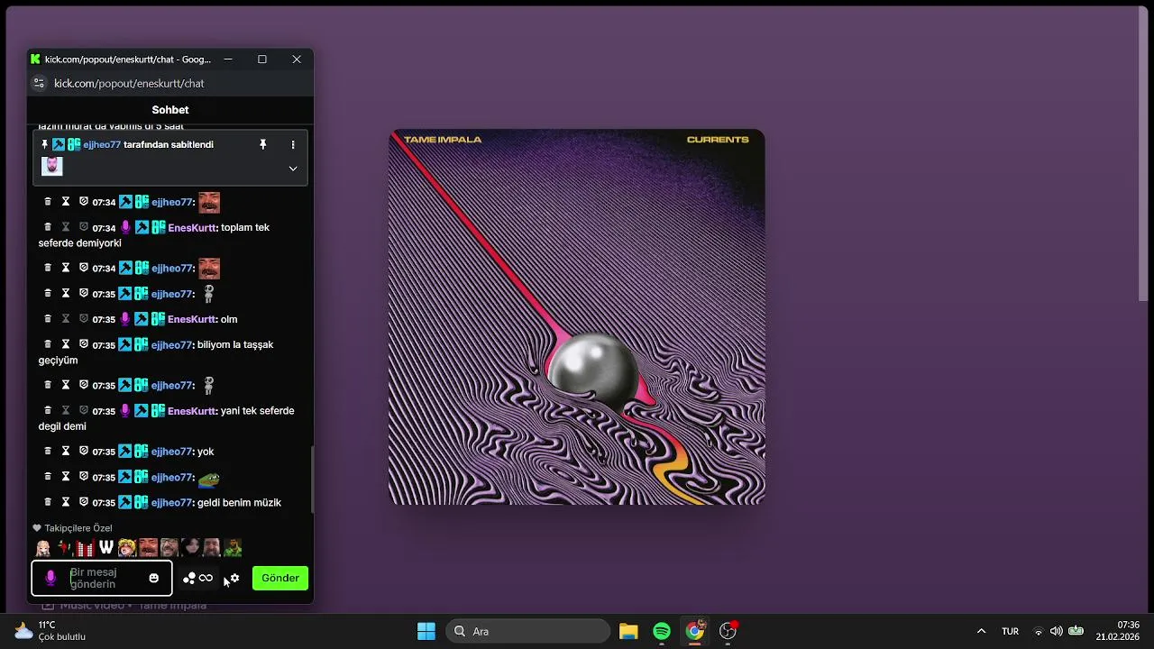Screen dimensions: 1154x649
Task: Delete the "yani tek seferde" message
Action: [48, 410]
